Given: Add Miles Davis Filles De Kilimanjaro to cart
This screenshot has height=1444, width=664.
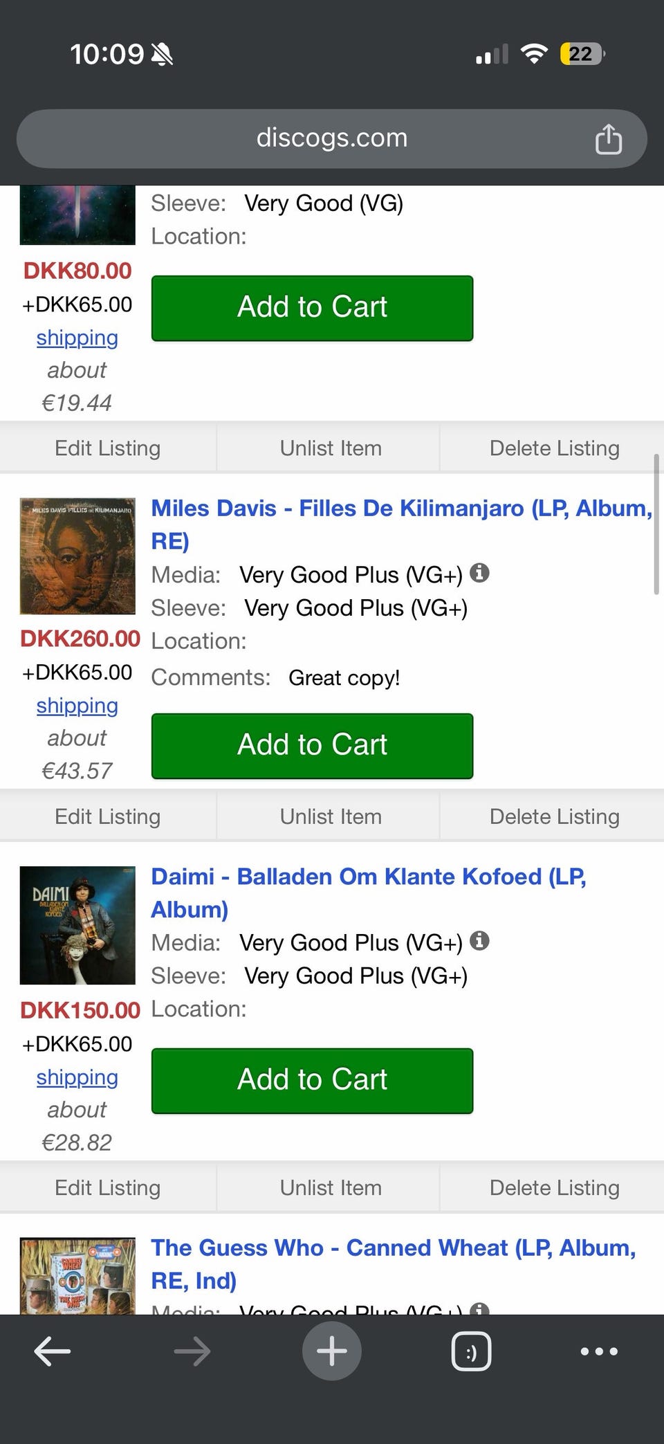Looking at the screenshot, I should [x=312, y=745].
